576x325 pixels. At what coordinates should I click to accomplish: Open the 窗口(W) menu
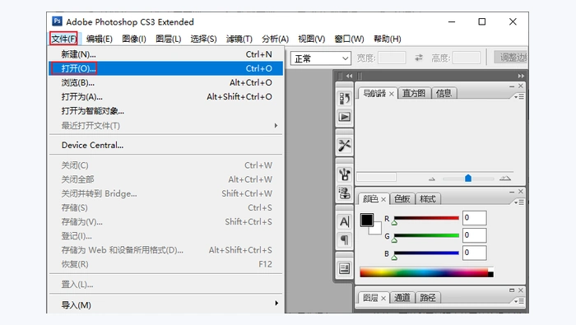coord(349,39)
